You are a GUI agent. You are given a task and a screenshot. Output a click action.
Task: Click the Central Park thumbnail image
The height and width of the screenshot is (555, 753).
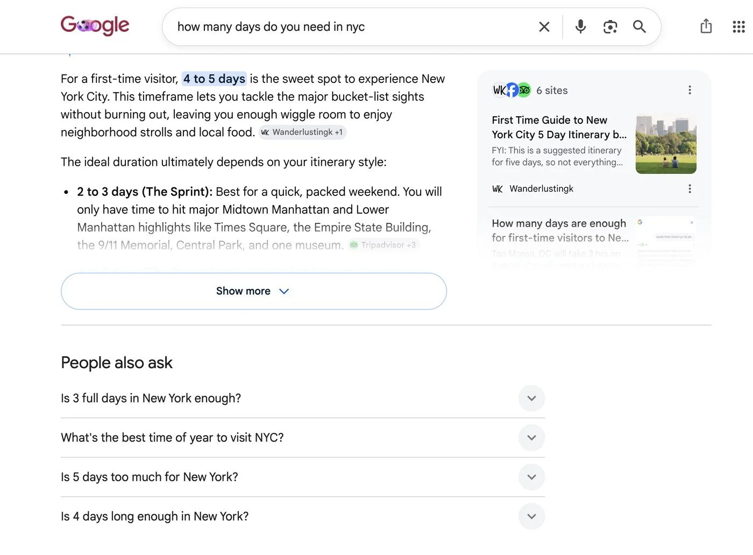[666, 144]
